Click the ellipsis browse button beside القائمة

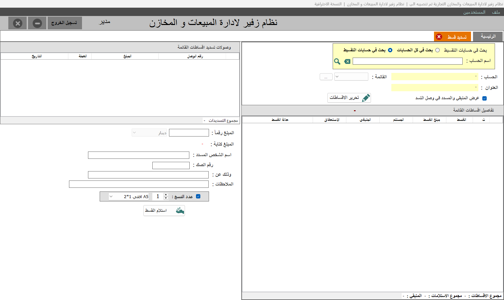tap(326, 77)
